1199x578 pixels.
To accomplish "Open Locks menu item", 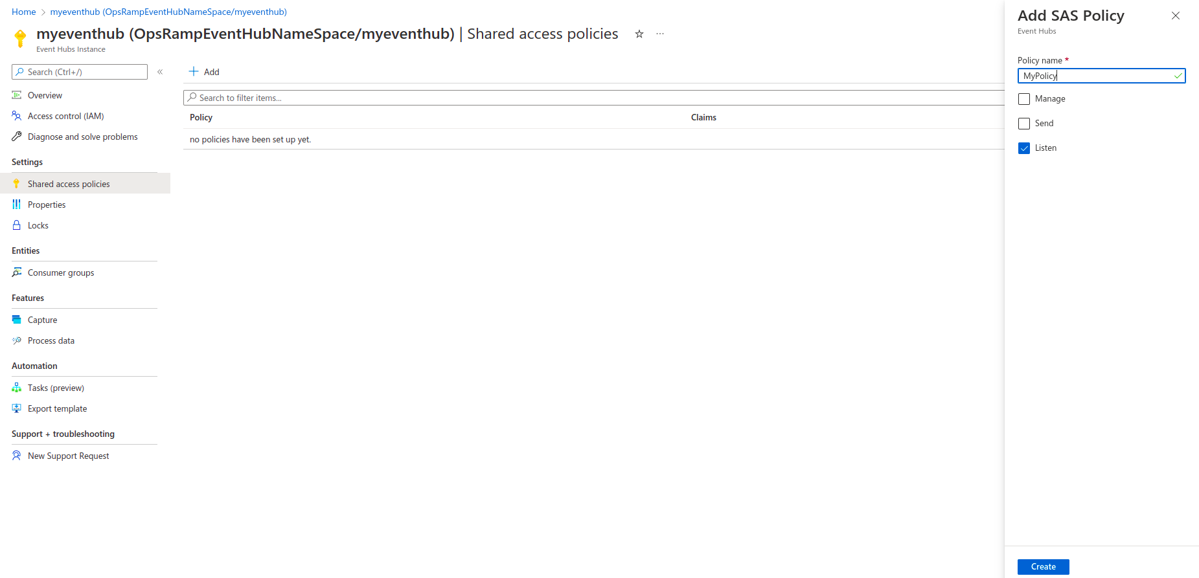I will pyautogui.click(x=85, y=225).
